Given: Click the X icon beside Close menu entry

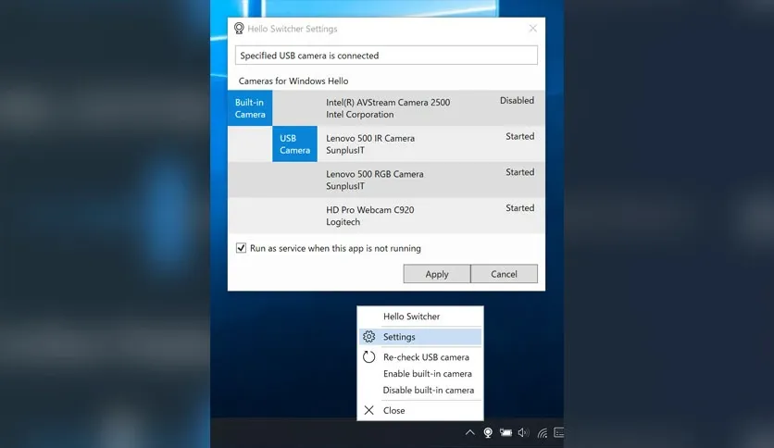Looking at the screenshot, I should click(x=368, y=410).
